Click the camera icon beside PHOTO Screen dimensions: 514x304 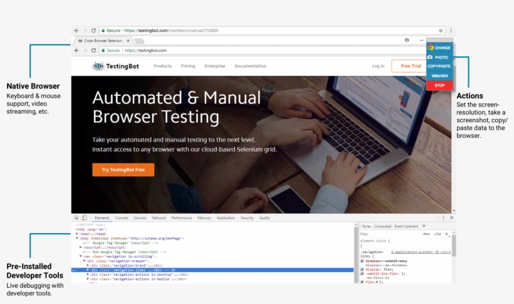pyautogui.click(x=430, y=58)
